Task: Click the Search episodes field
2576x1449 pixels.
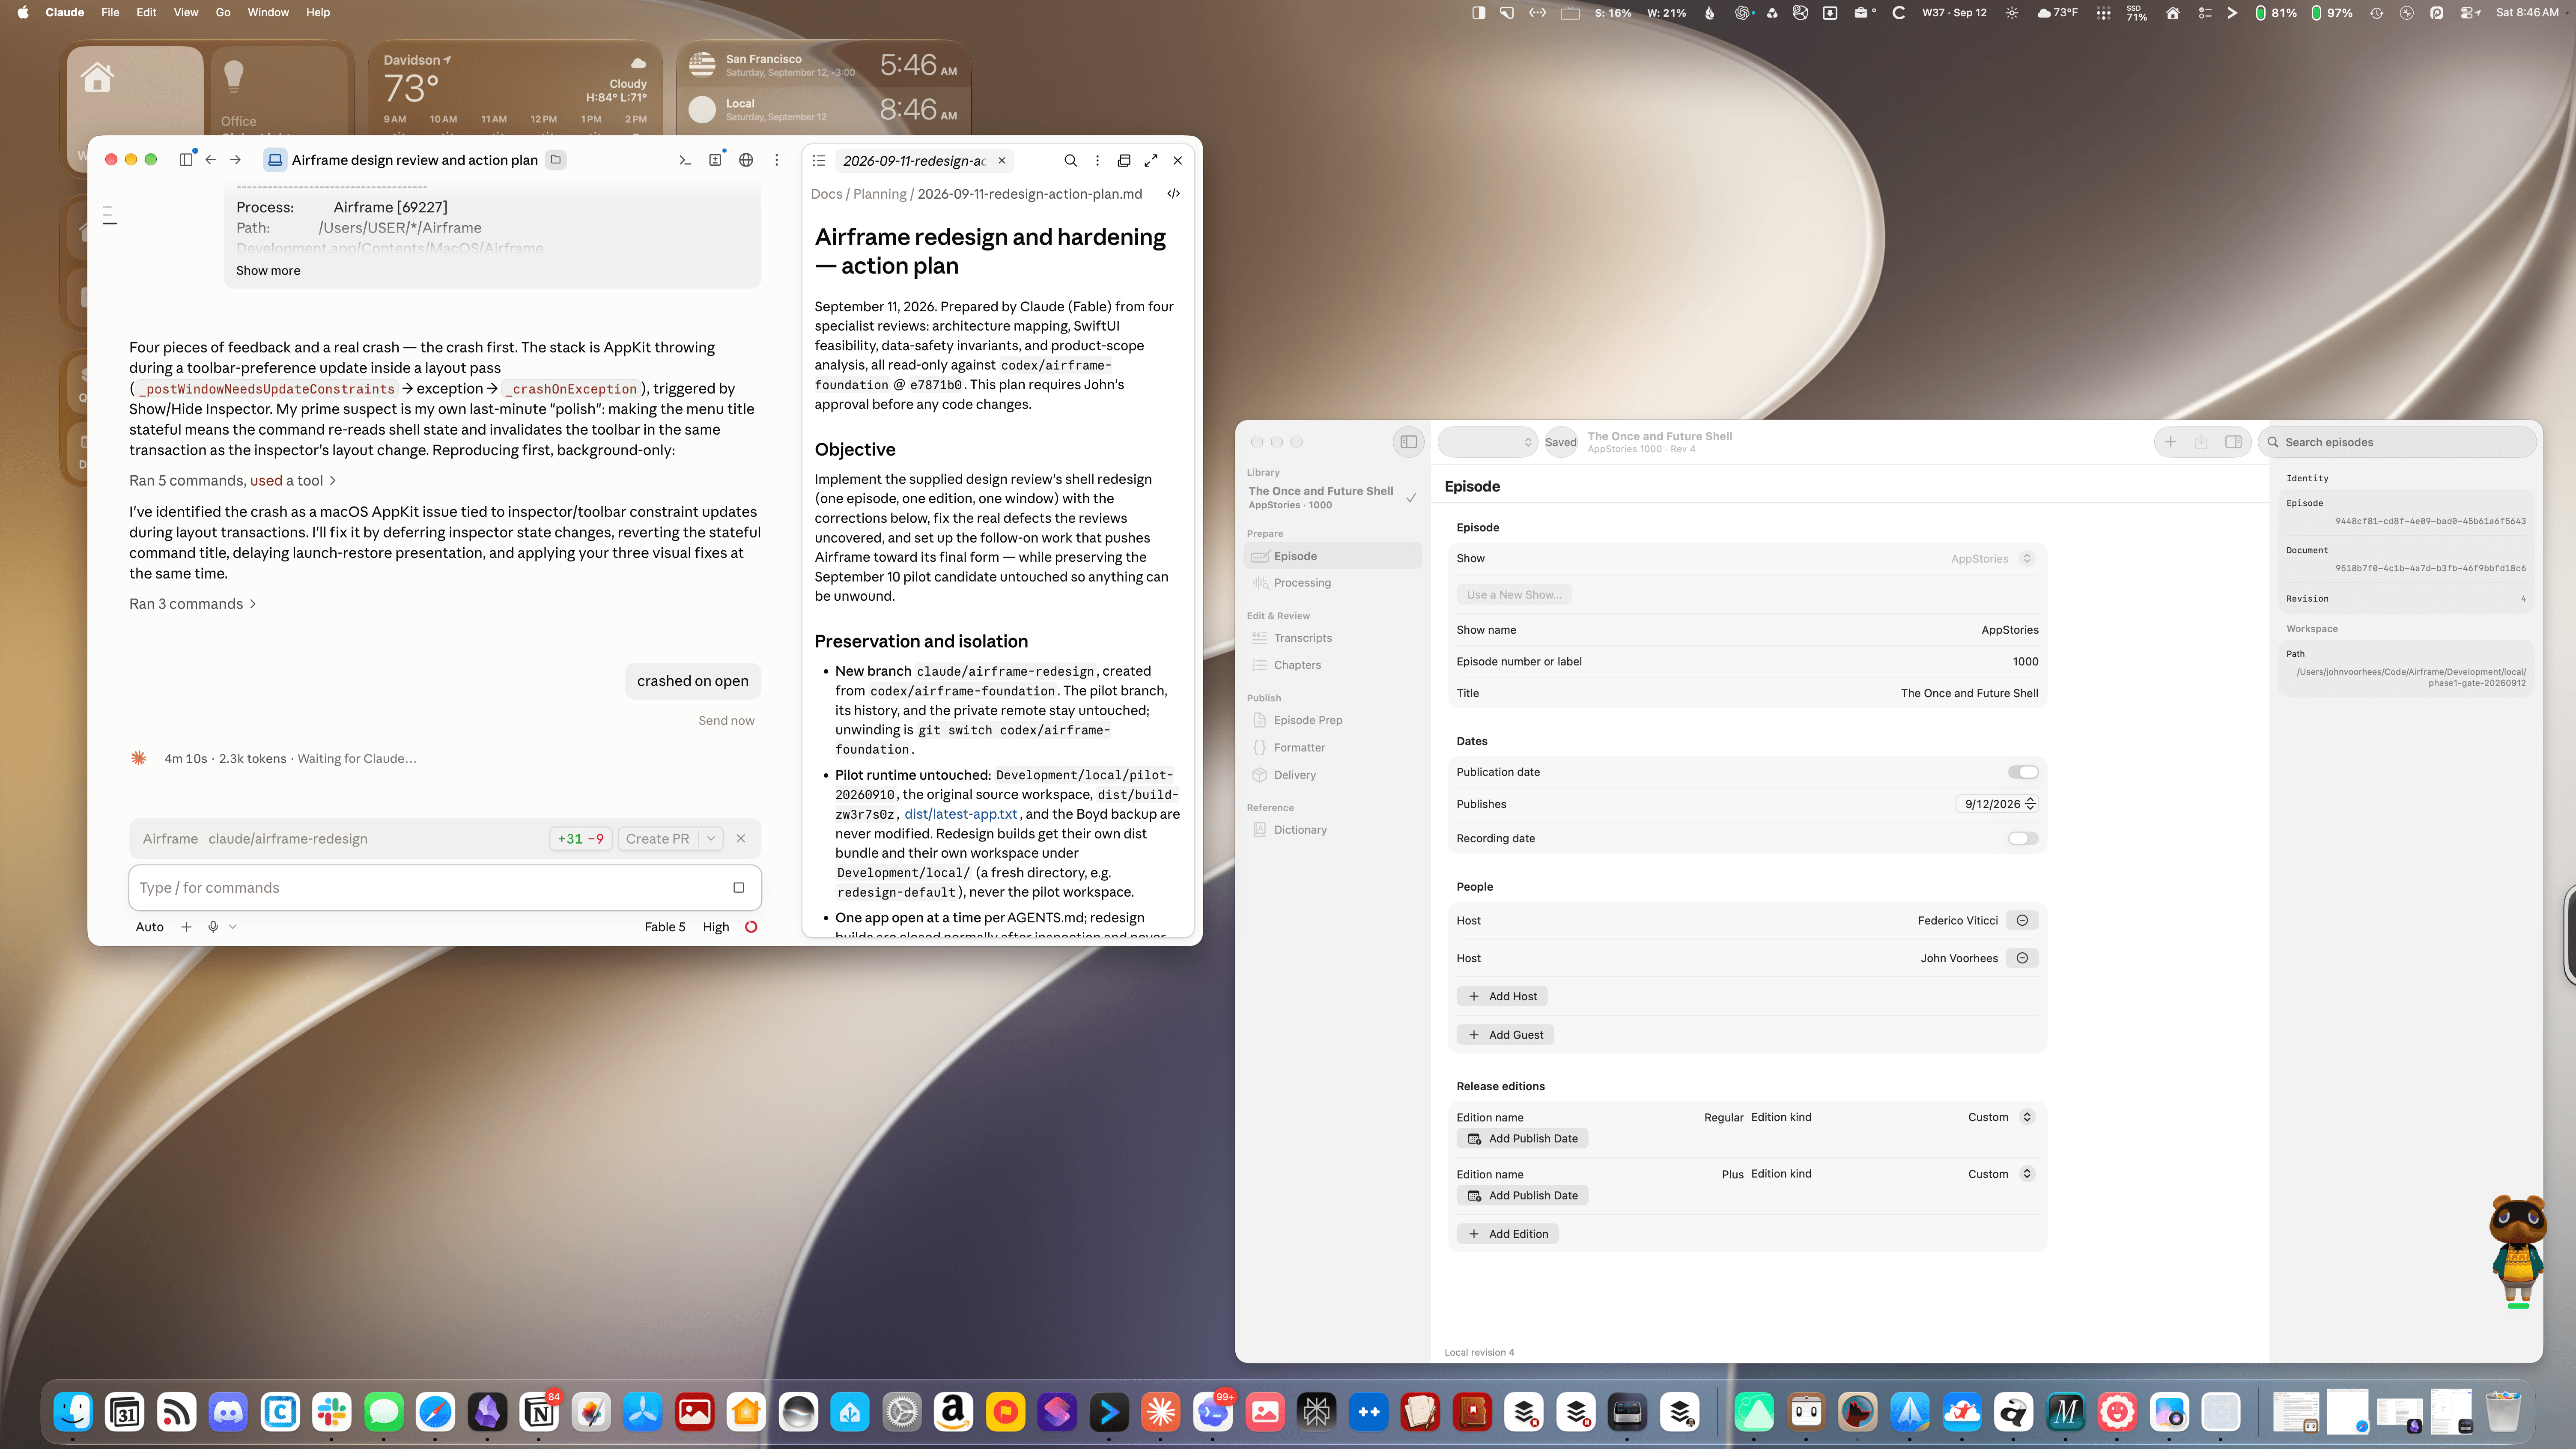Action: (2398, 442)
